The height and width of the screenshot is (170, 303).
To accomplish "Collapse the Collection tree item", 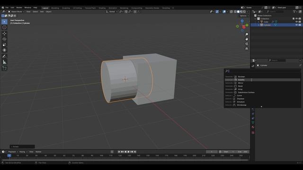I will click(256, 19).
